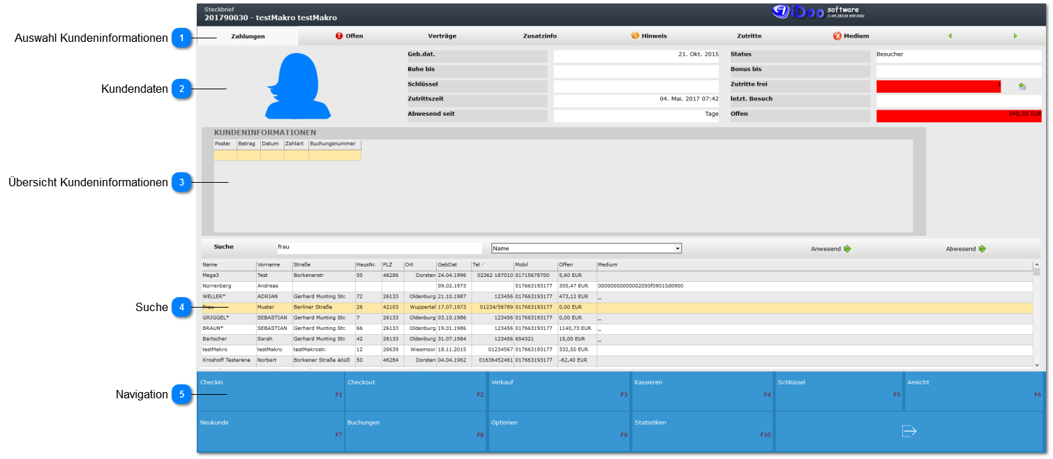Sort search results by the Vorname column
The image size is (1053, 459).
[x=274, y=265]
